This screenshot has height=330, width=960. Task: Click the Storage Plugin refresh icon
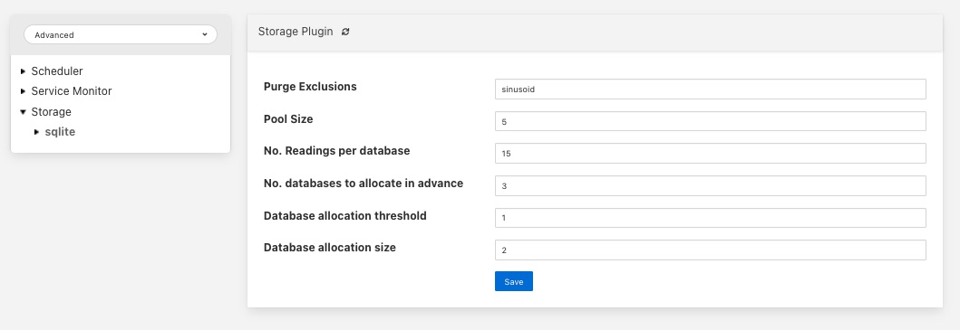click(345, 32)
